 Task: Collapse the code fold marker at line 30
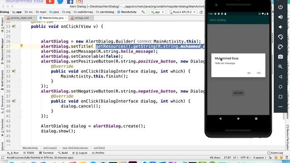[x=20, y=62]
